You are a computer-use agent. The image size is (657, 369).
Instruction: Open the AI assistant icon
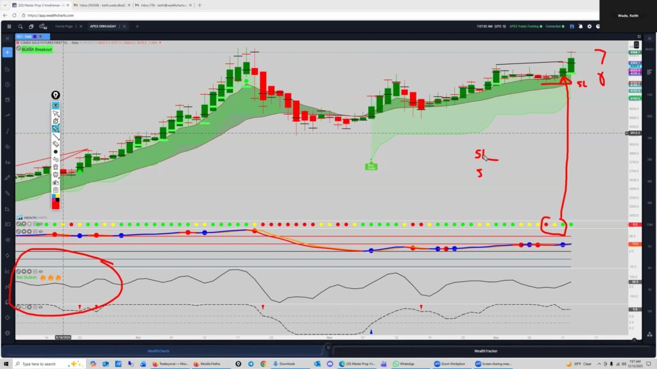(x=44, y=27)
